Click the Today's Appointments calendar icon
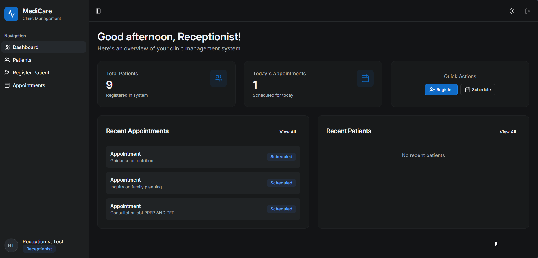 (365, 78)
